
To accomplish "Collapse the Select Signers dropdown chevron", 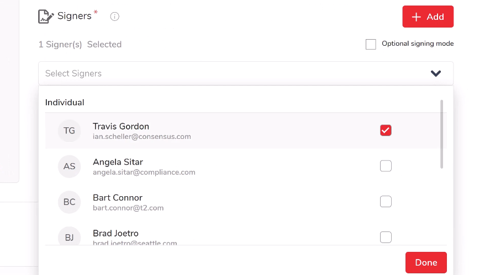I will [x=436, y=73].
